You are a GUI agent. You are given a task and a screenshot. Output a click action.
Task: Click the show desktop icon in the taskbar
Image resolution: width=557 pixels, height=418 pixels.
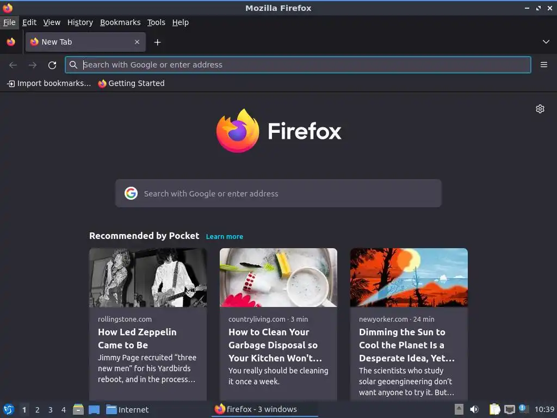94,410
